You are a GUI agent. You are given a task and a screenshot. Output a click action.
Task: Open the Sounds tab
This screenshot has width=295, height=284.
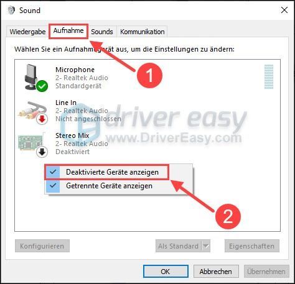click(x=102, y=32)
